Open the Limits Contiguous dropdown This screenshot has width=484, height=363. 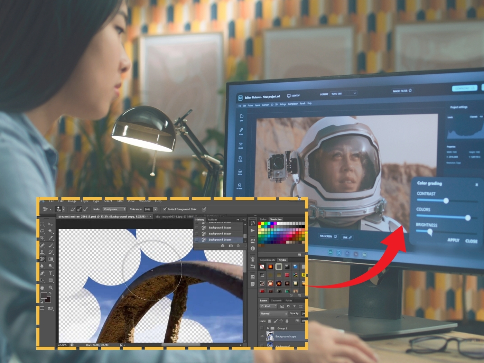pos(114,209)
